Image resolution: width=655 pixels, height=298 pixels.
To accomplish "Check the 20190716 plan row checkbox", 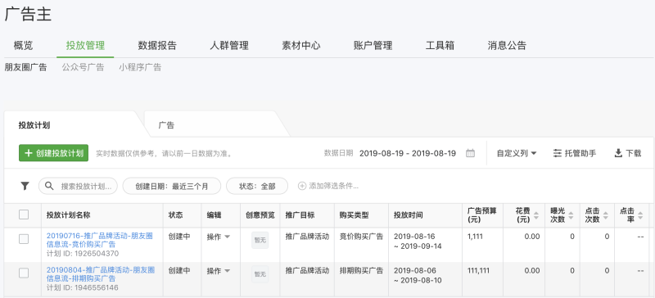I will click(24, 239).
